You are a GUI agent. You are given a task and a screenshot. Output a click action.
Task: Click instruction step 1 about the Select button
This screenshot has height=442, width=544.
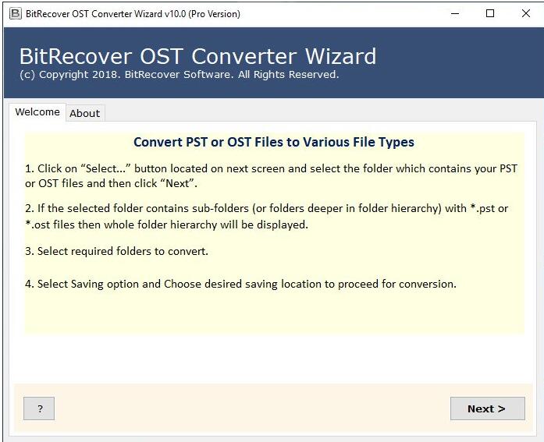coord(272,175)
